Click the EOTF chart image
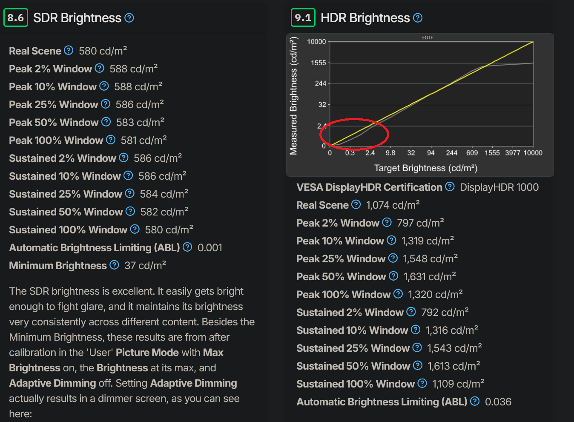Image resolution: width=574 pixels, height=422 pixels. point(419,104)
